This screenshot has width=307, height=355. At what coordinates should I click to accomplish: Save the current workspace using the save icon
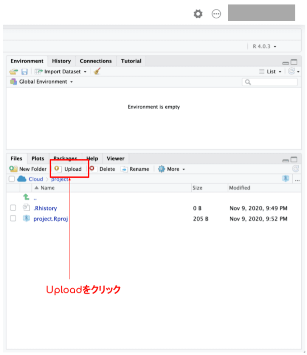[25, 71]
